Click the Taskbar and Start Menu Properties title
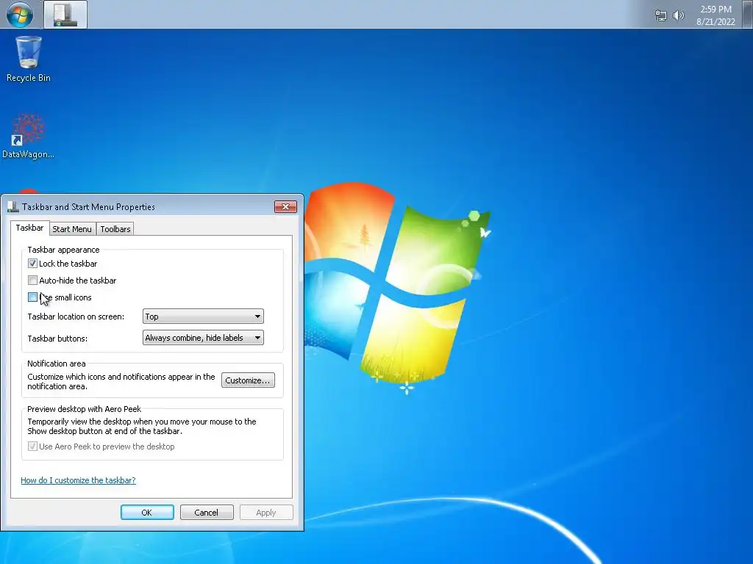Viewport: 753px width, 564px height. point(88,206)
